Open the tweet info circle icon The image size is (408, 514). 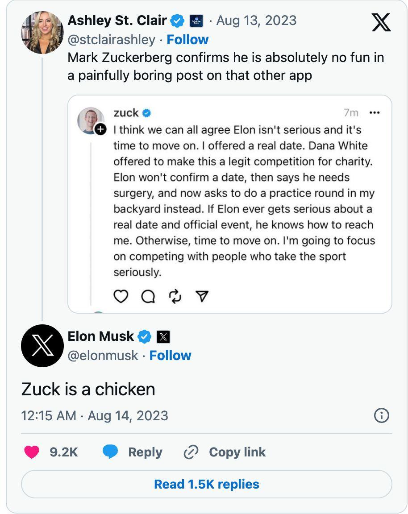point(381,415)
